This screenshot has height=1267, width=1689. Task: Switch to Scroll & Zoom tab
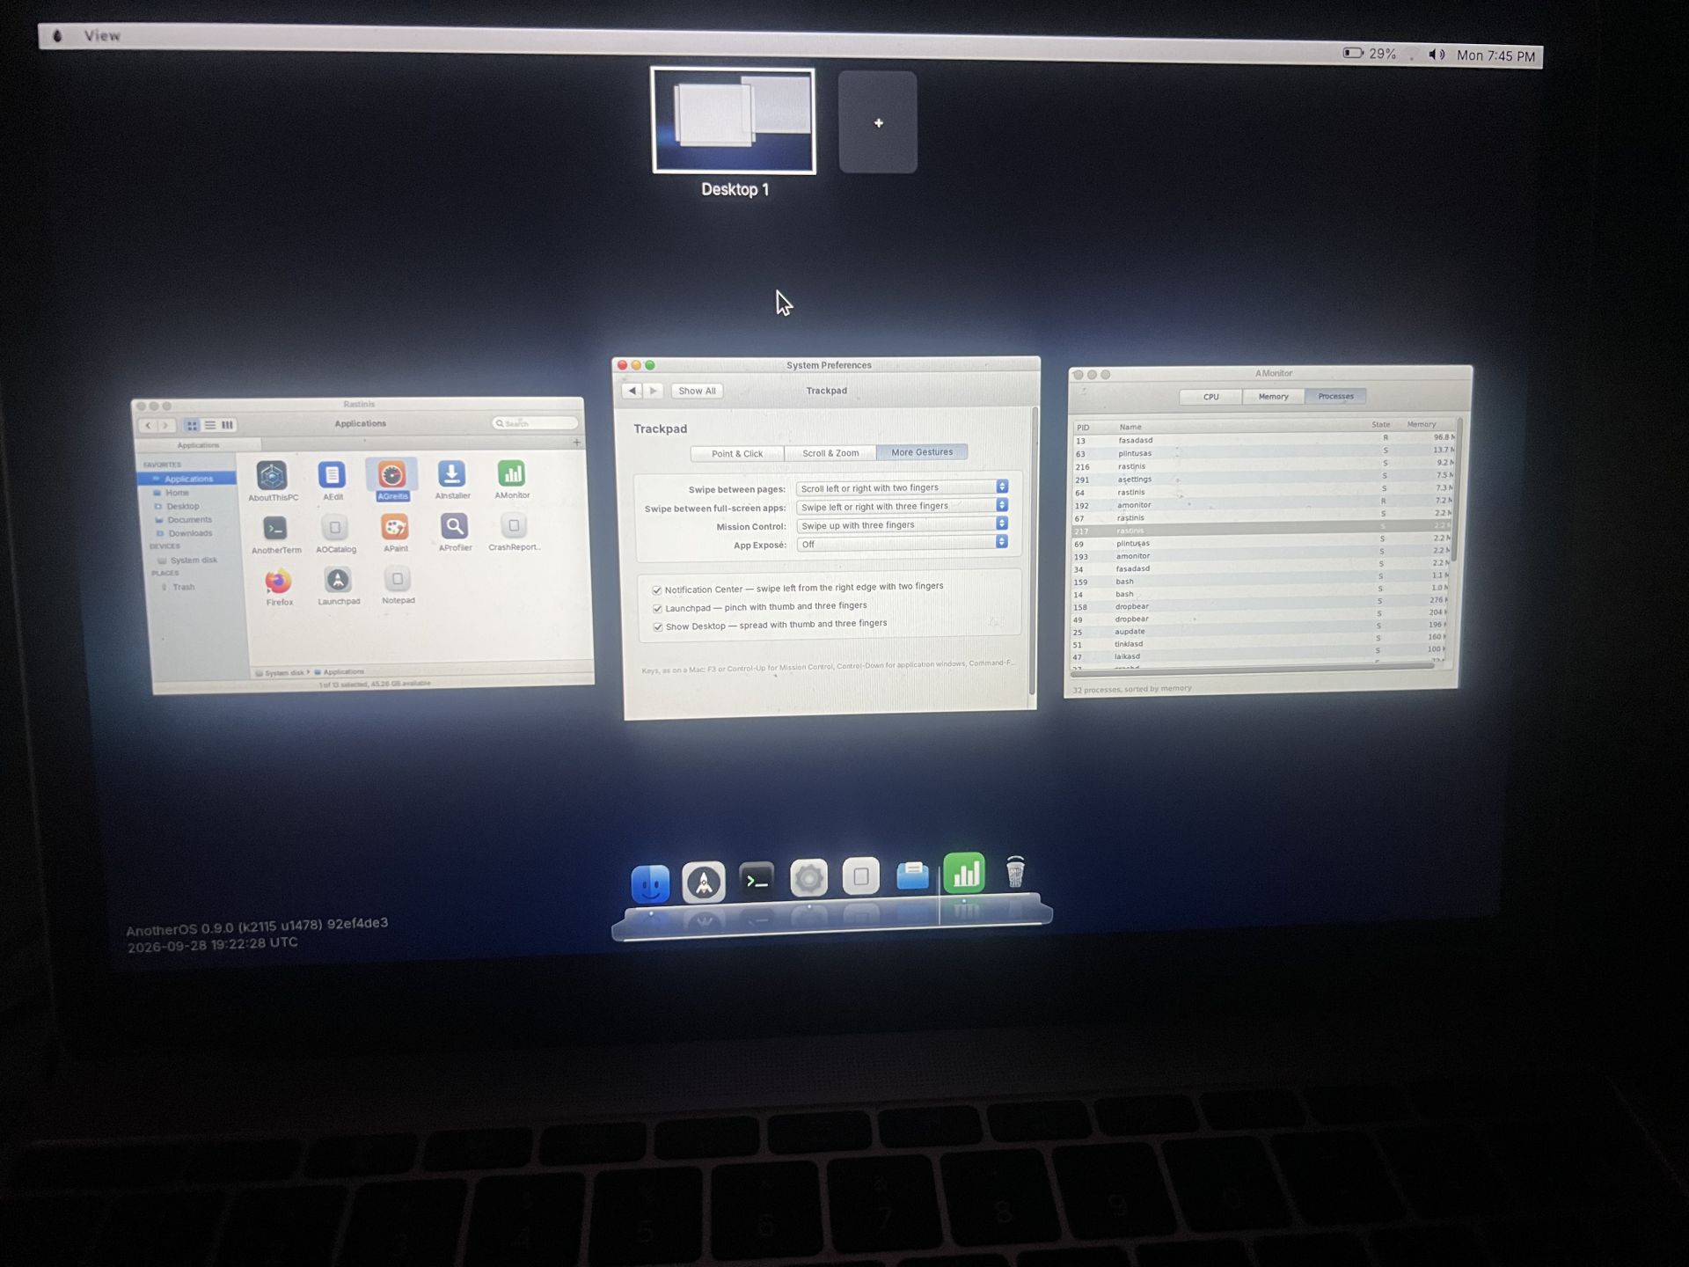click(830, 453)
